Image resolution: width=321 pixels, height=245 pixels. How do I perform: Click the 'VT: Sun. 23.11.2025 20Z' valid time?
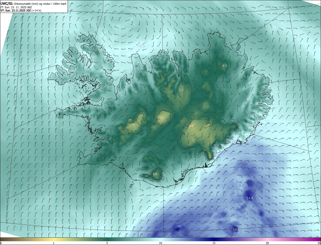click(x=16, y=11)
